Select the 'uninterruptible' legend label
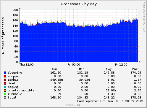The width and height of the screenshot is (147, 108). (x=21, y=90)
